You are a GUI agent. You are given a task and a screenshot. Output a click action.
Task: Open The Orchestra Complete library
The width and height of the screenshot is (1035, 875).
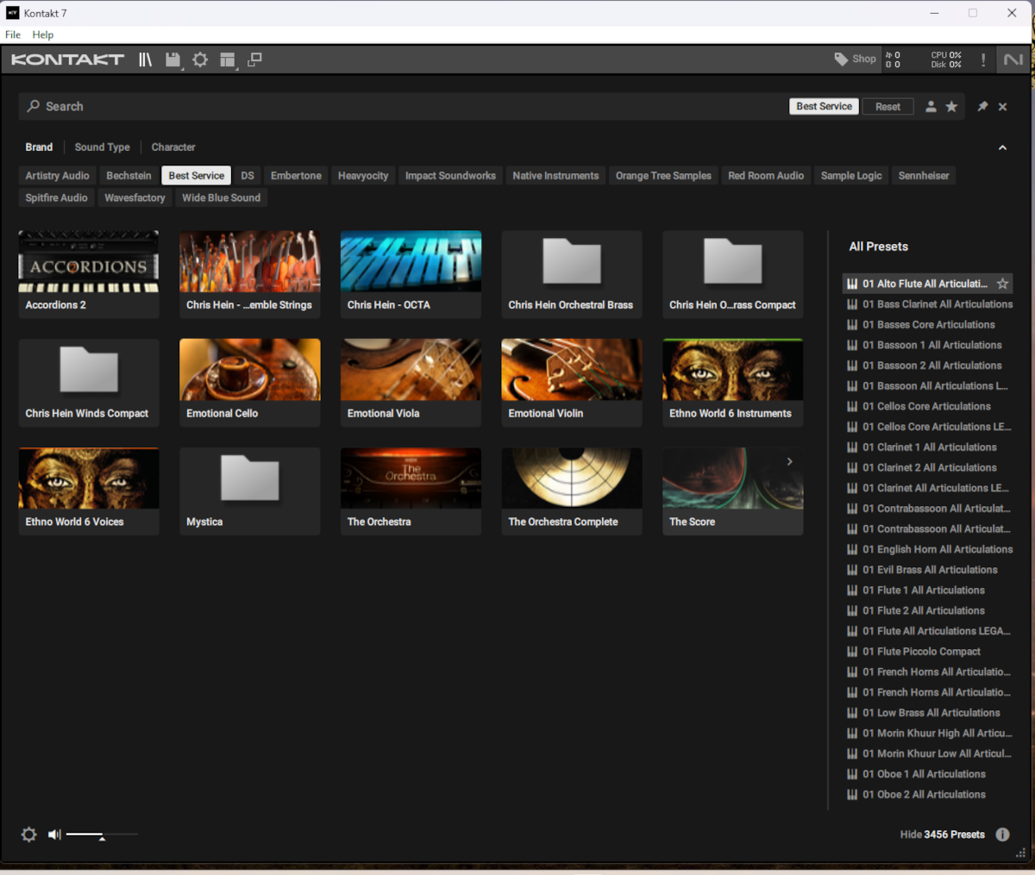[x=572, y=491]
